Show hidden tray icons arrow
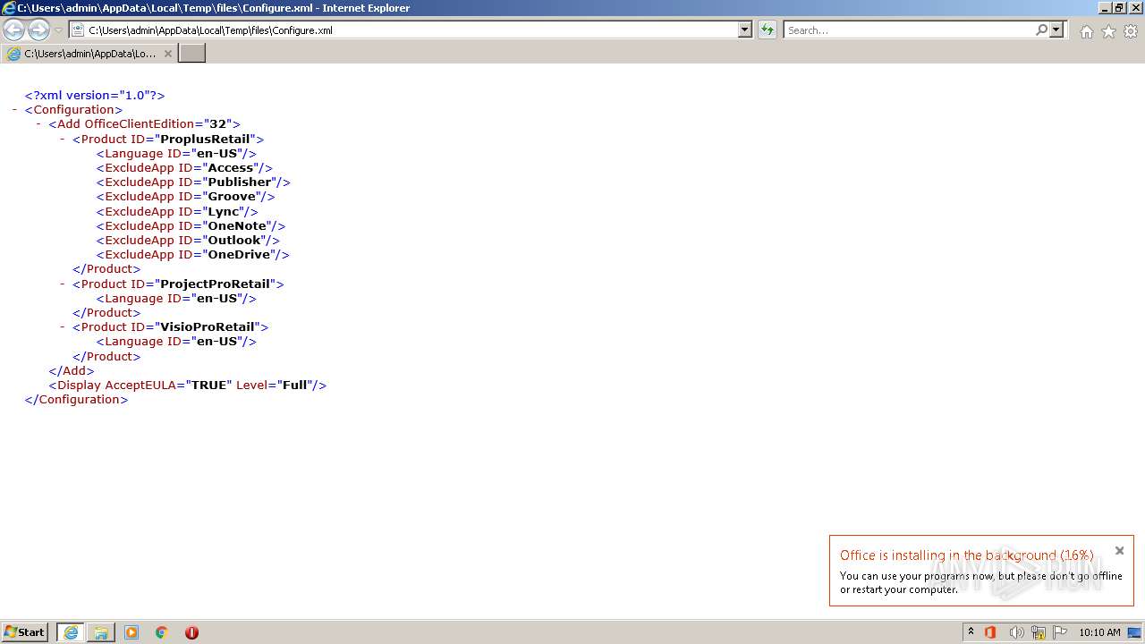Viewport: 1145px width, 644px height. point(971,632)
